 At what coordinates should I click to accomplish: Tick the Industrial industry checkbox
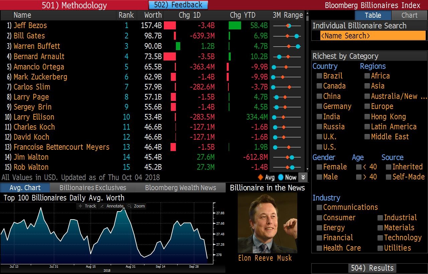pos(380,218)
